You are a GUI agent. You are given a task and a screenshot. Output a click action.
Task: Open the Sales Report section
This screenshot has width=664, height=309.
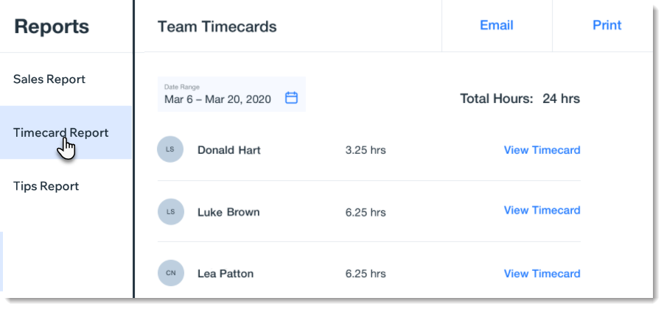49,79
